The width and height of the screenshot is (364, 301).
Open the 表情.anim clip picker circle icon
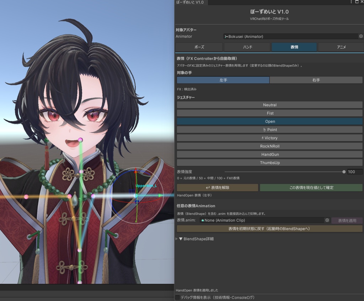pyautogui.click(x=327, y=220)
